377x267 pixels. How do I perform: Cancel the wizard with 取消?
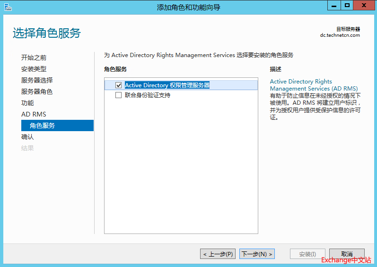[x=347, y=254]
